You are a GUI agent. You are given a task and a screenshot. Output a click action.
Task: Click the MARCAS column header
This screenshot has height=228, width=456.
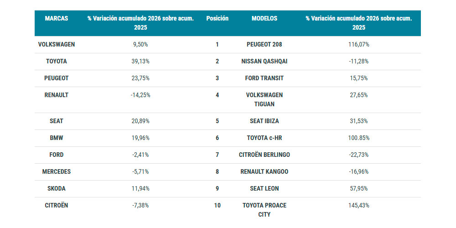coord(57,19)
